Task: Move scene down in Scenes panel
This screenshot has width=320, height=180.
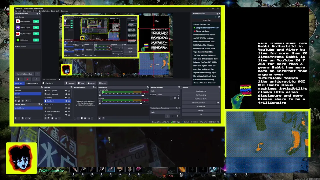Action: (29, 101)
